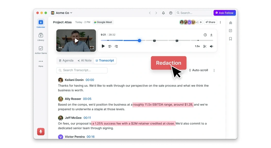Switch to the Agenda tab
The image size is (271, 148).
coord(66,60)
